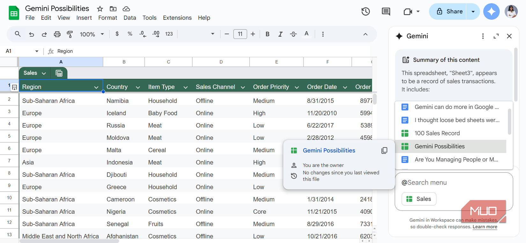Image resolution: width=526 pixels, height=243 pixels.
Task: Click the @Search menu input field
Action: 453,182
